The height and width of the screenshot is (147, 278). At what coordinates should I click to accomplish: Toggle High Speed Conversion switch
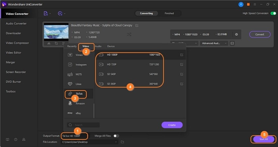click(x=273, y=13)
